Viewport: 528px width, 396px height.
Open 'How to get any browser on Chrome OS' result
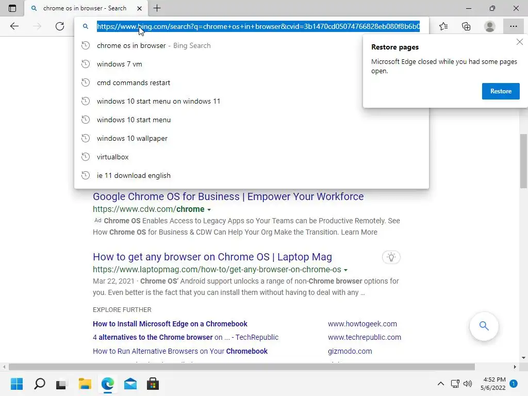pos(212,257)
